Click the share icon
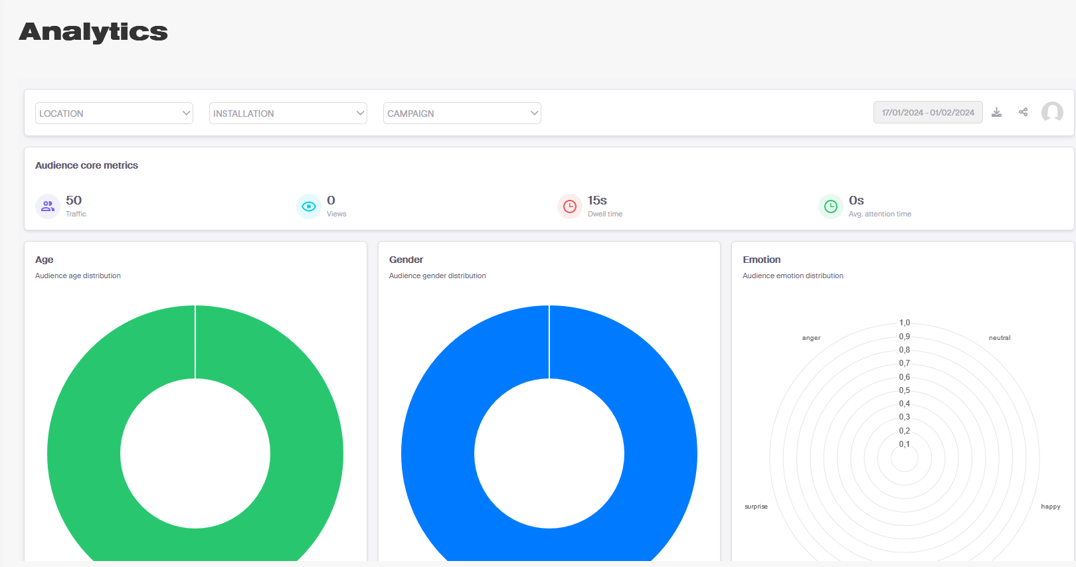 pyautogui.click(x=1023, y=112)
